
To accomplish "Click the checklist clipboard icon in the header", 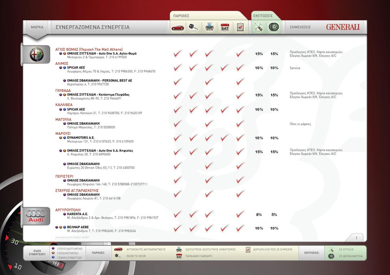I will tap(240, 27).
